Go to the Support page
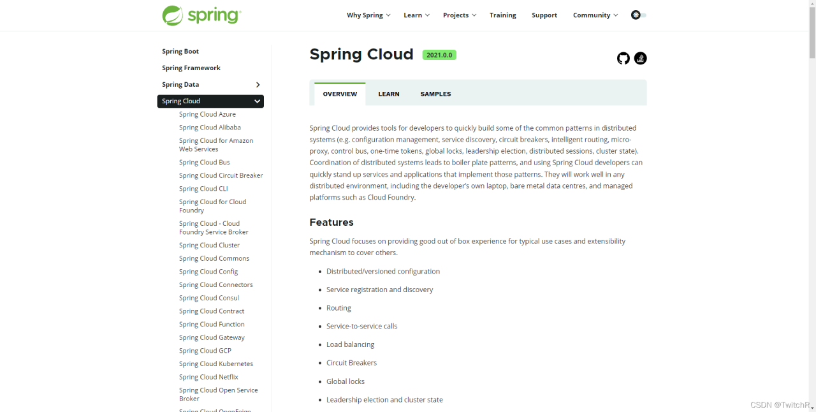The height and width of the screenshot is (412, 816). (544, 15)
